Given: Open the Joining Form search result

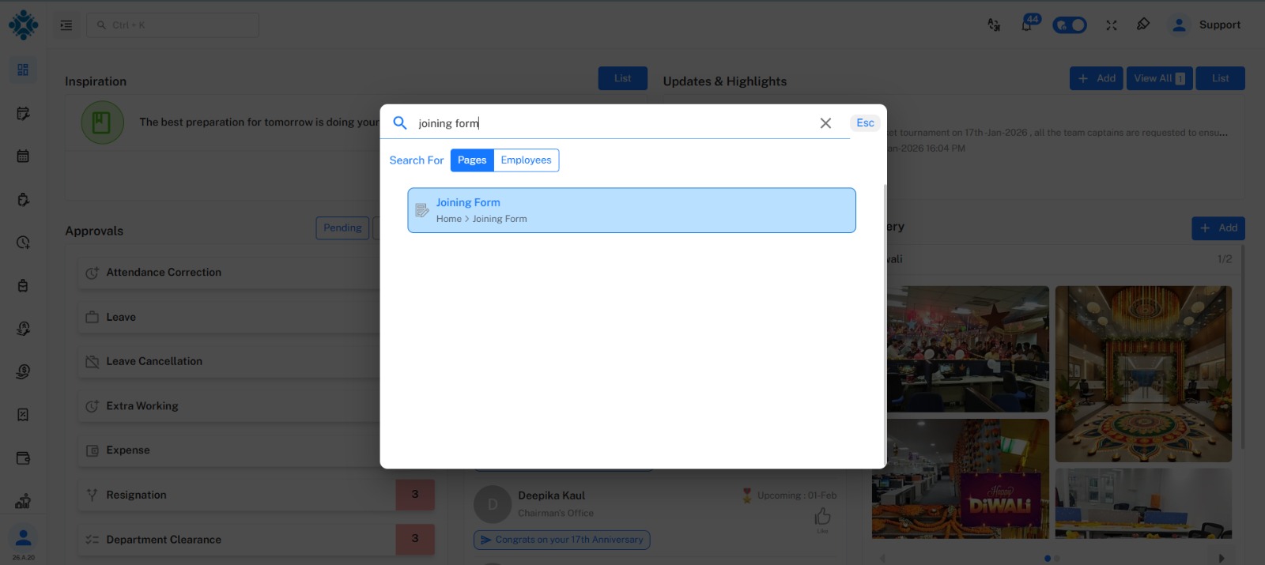Looking at the screenshot, I should (632, 210).
